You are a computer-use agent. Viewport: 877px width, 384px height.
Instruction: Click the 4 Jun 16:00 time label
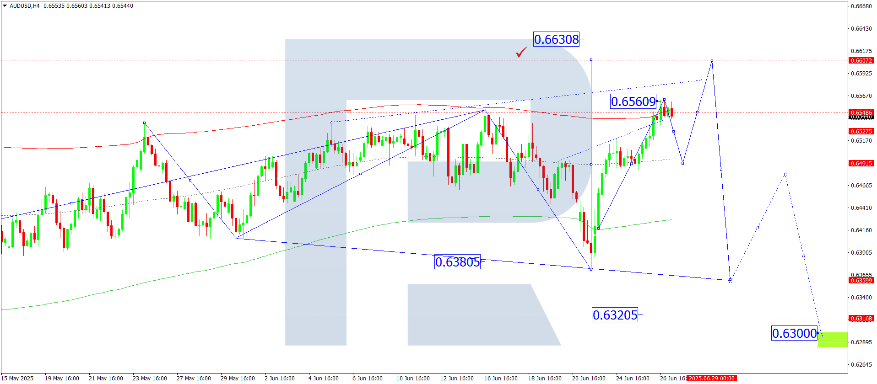(324, 378)
